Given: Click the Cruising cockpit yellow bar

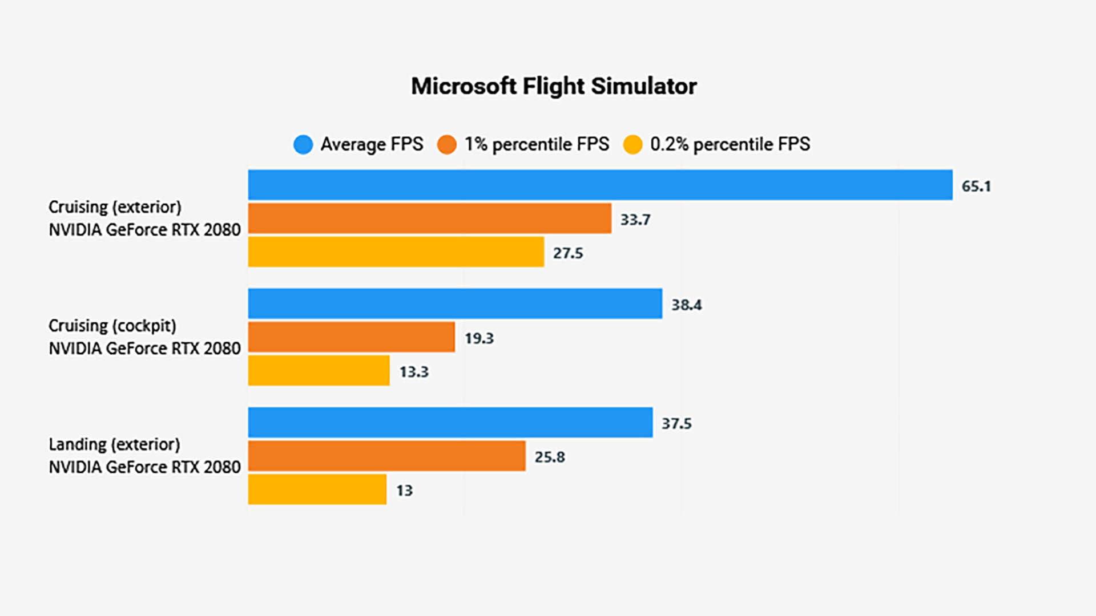Looking at the screenshot, I should [x=316, y=371].
